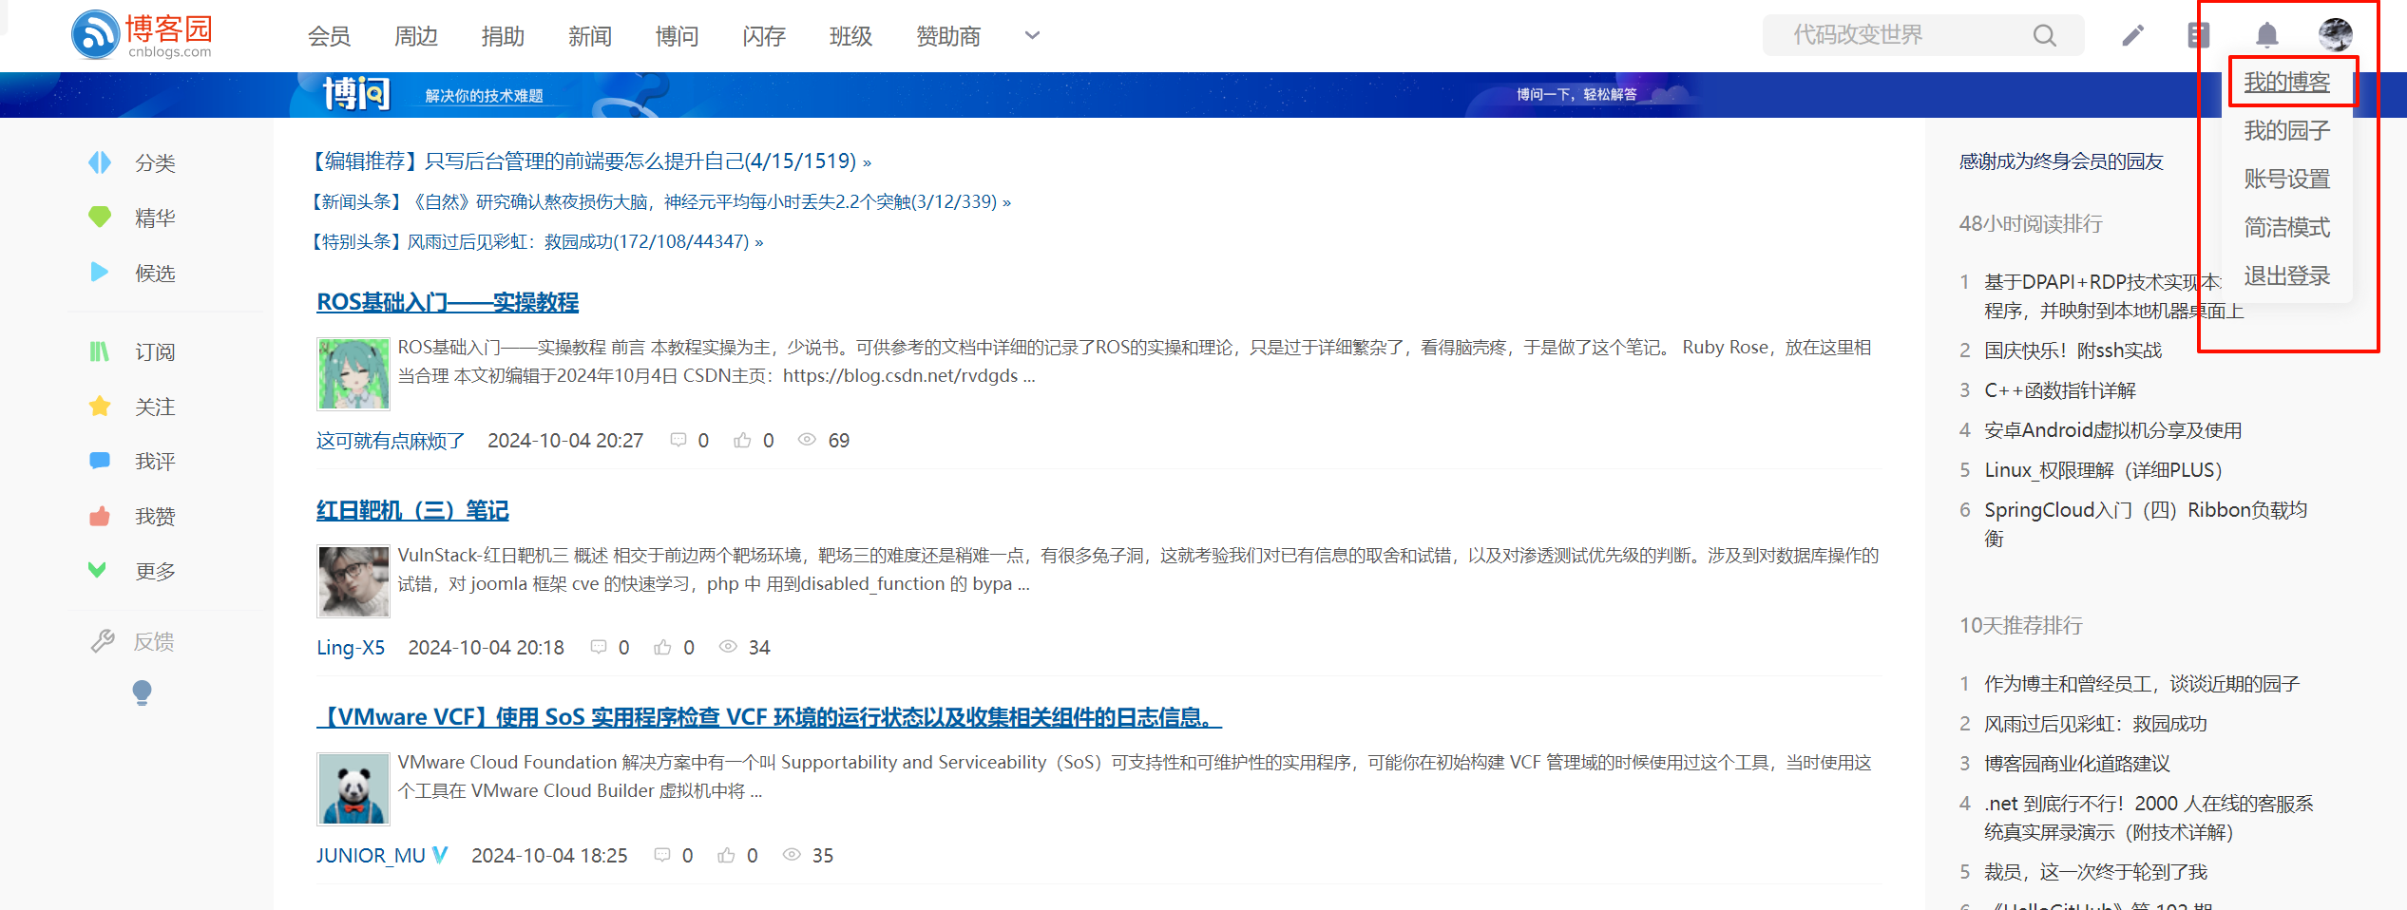Click the lightbulb icon in sidebar
Viewport: 2407px width, 910px height.
(x=142, y=692)
